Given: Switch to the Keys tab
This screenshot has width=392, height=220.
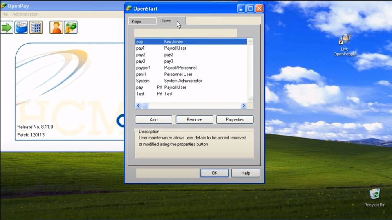Looking at the screenshot, I should 142,21.
